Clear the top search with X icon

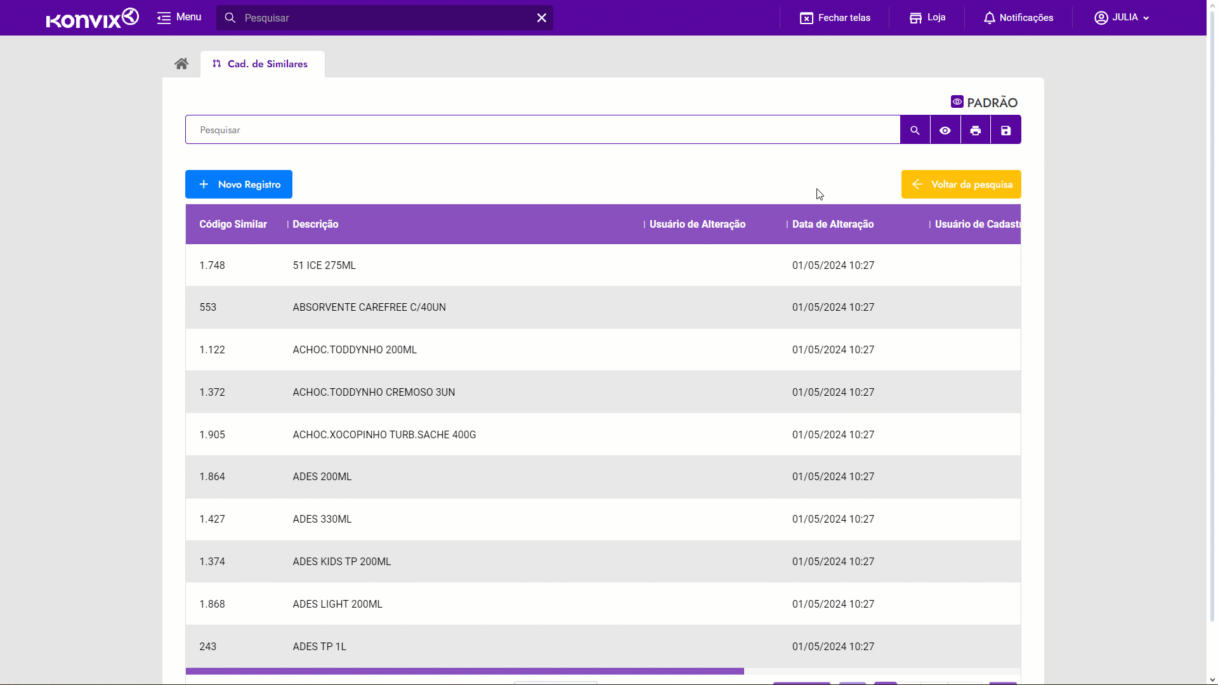pos(542,18)
